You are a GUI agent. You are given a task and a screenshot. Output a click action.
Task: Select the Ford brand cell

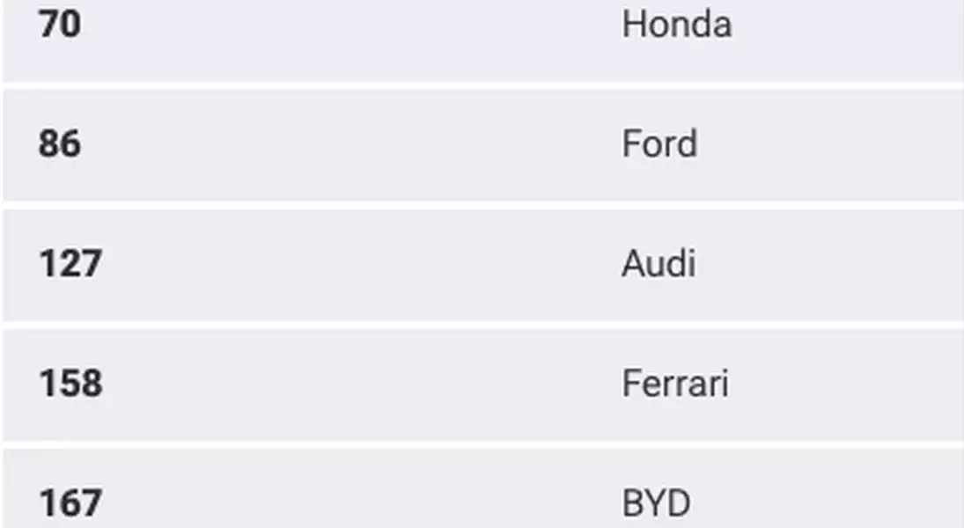click(659, 143)
